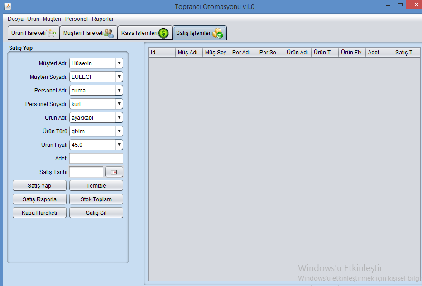Open the Dosya menu

click(15, 19)
